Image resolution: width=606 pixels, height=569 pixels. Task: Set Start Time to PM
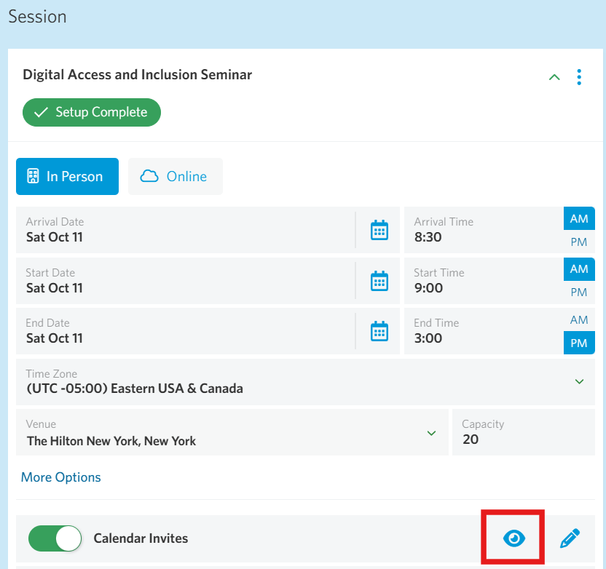click(x=579, y=293)
